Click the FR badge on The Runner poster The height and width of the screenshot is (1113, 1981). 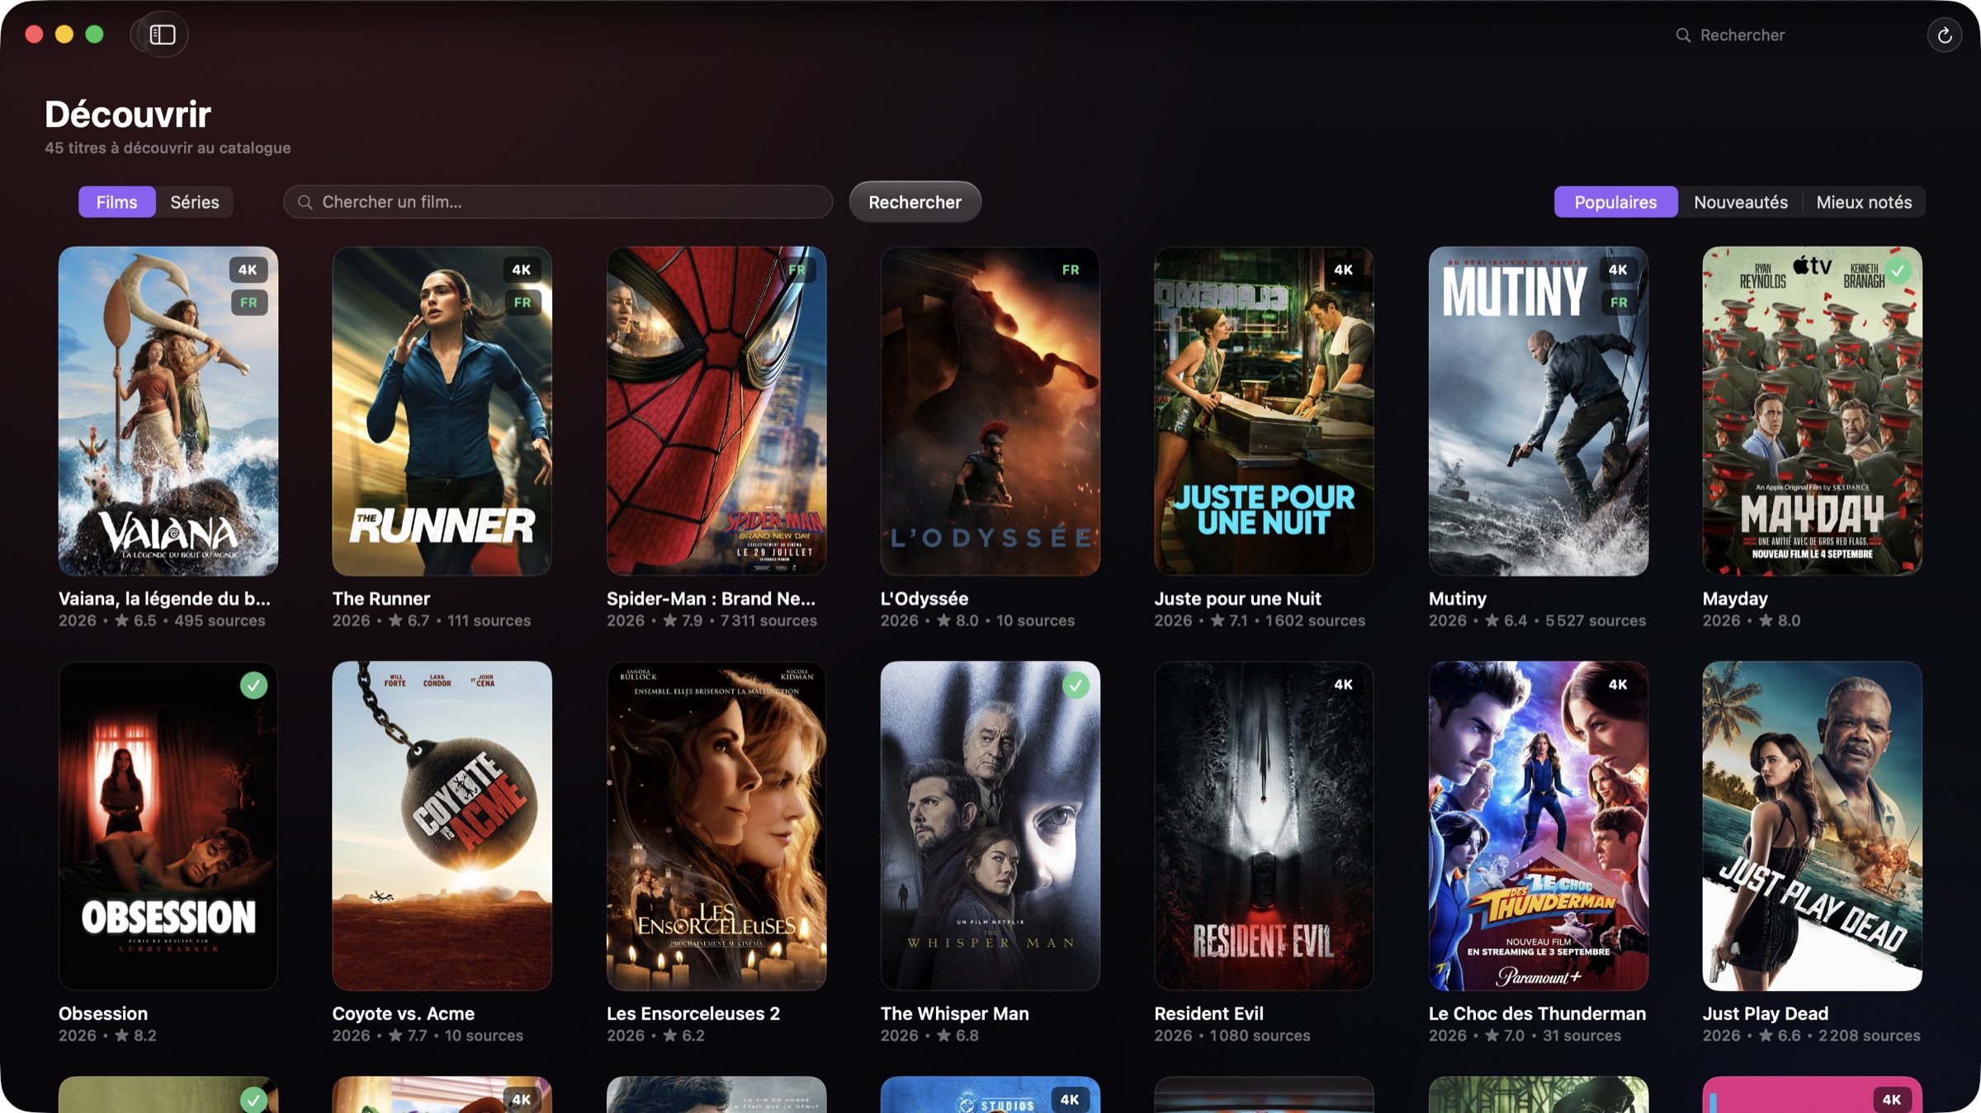pyautogui.click(x=522, y=303)
